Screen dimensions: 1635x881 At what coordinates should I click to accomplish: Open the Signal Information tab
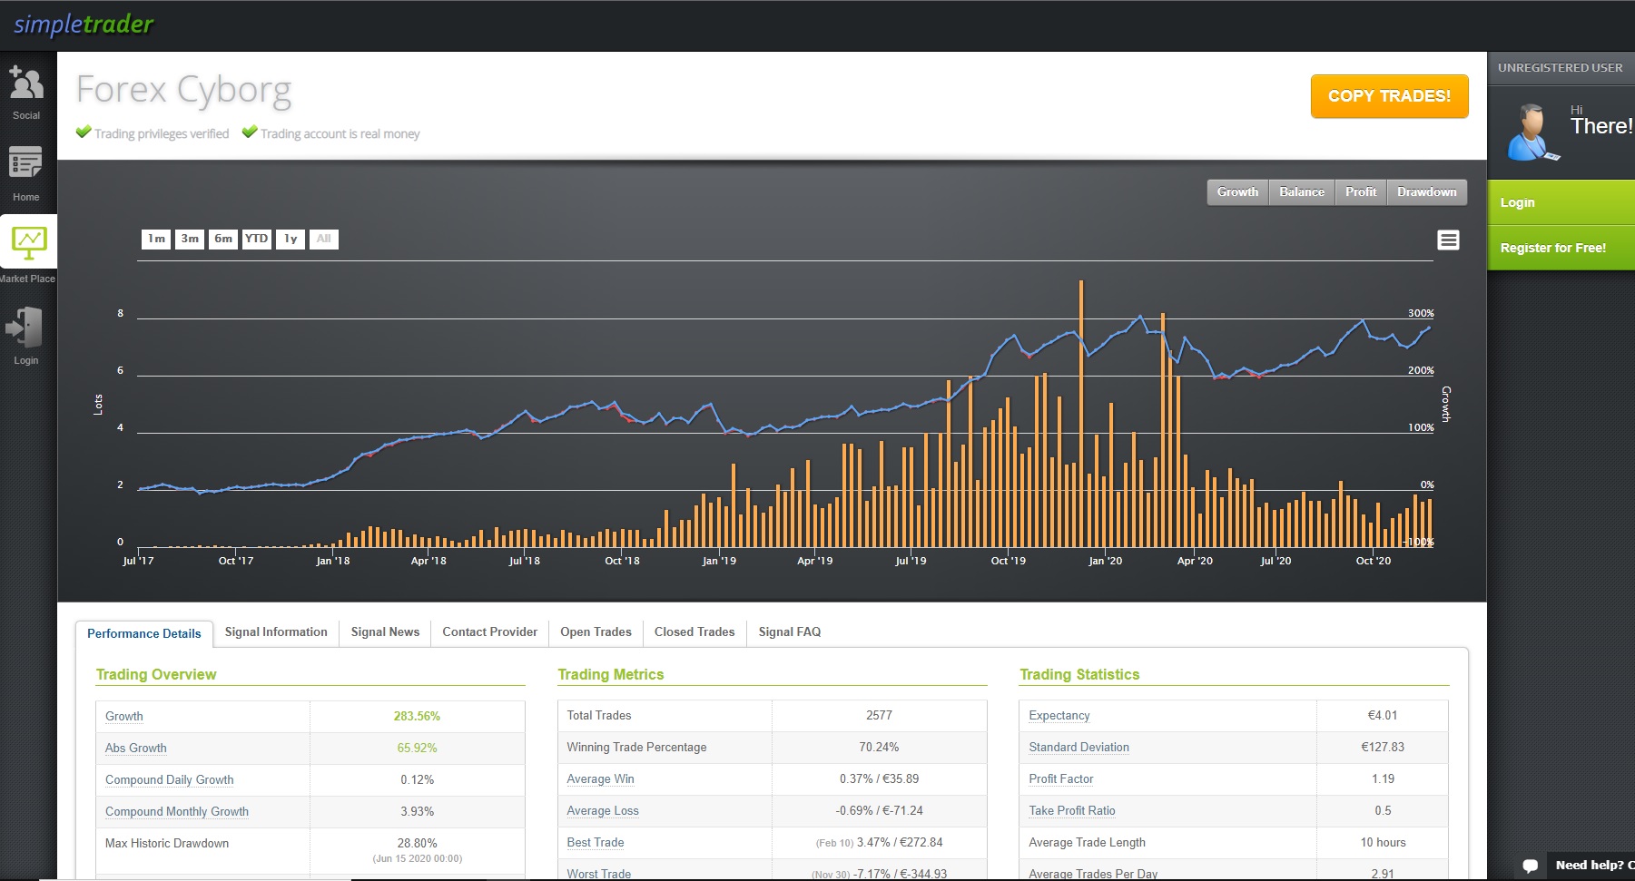click(x=276, y=632)
